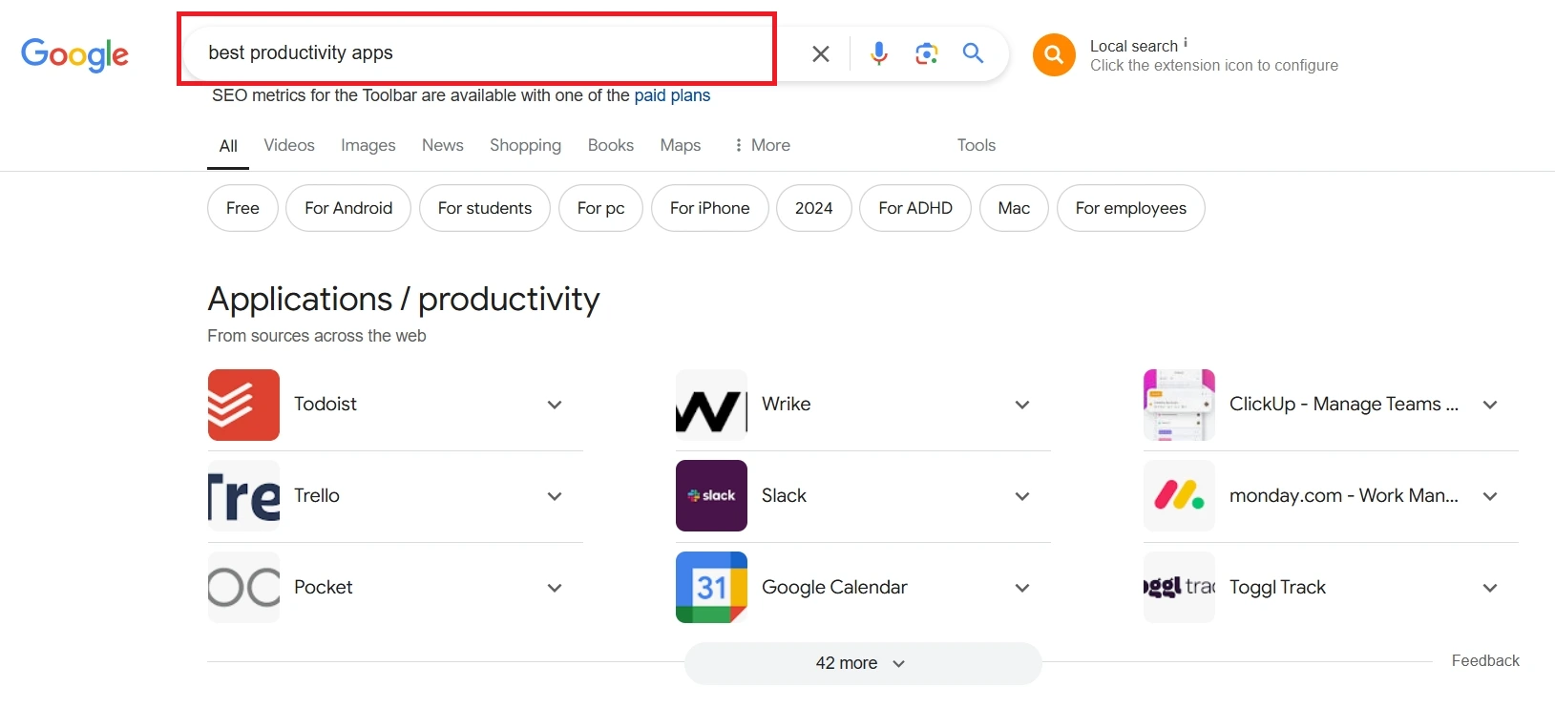The image size is (1555, 708).
Task: Apply the 2024 filter chip
Action: [814, 208]
